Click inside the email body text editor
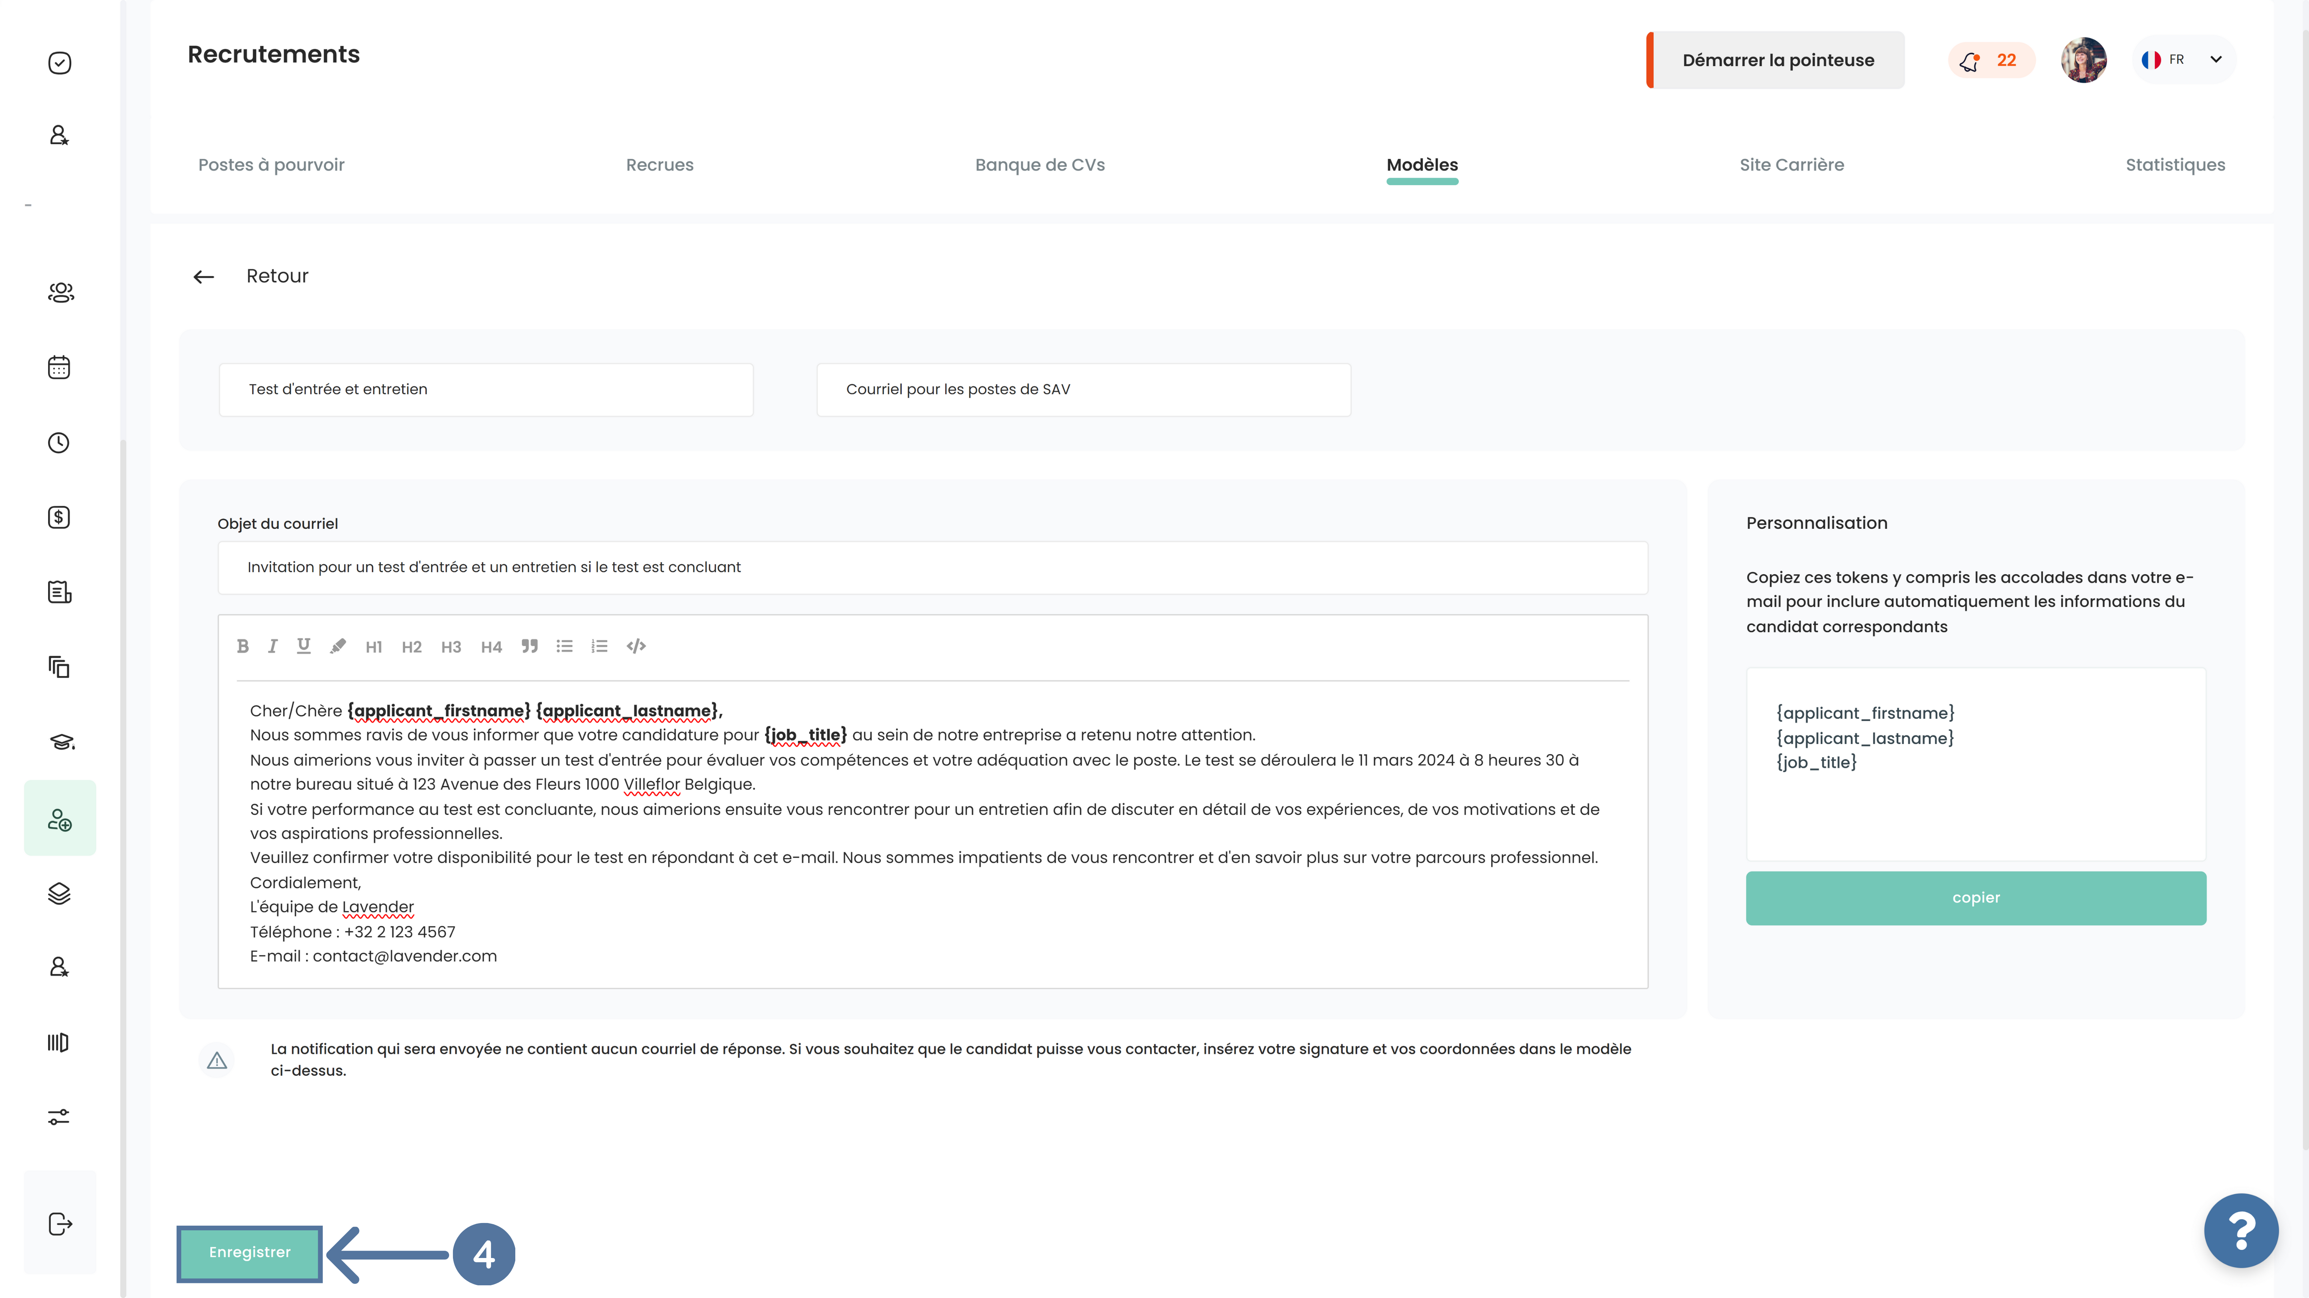 [x=932, y=833]
